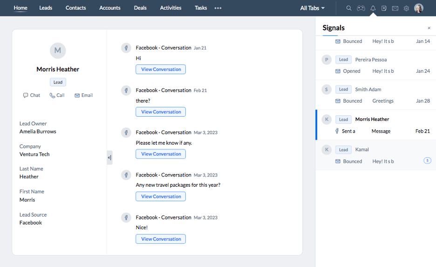Switch to the Deals tab
Image resolution: width=436 pixels, height=267 pixels.
click(140, 8)
